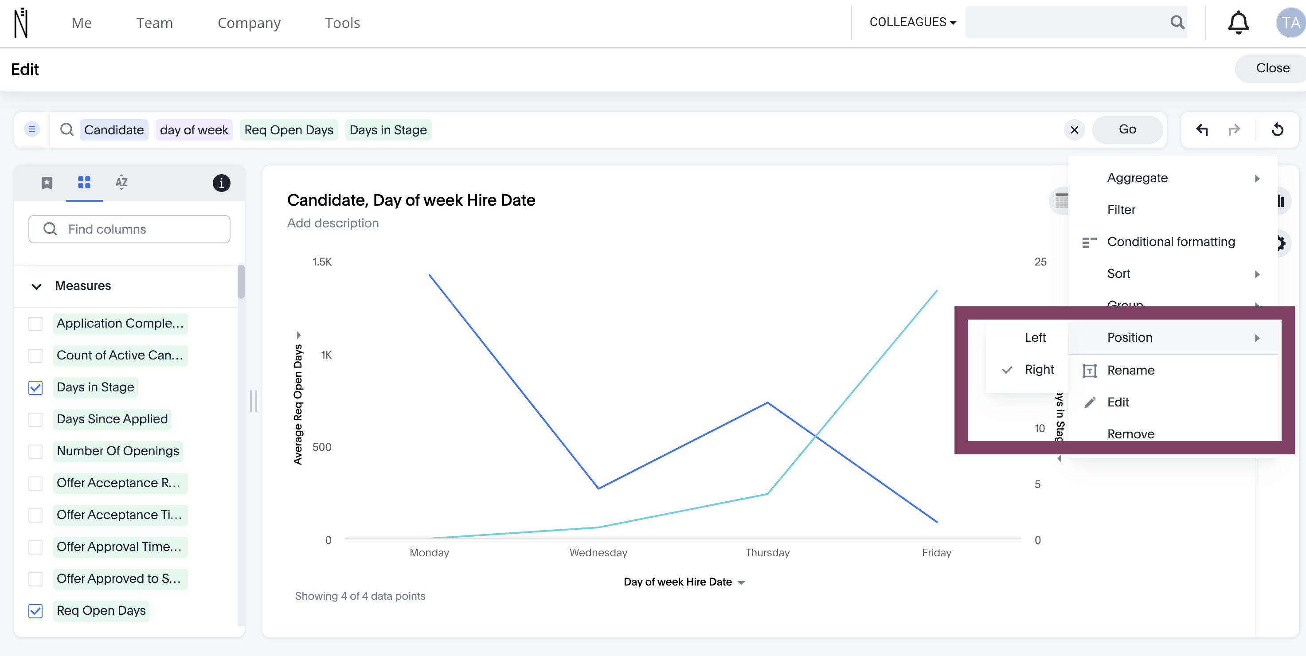Click the Rename icon
The image size is (1306, 656).
click(1090, 371)
